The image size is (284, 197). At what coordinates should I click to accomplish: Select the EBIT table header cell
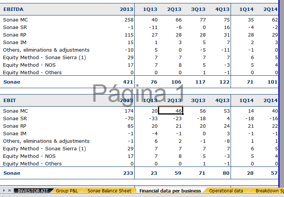click(x=10, y=100)
